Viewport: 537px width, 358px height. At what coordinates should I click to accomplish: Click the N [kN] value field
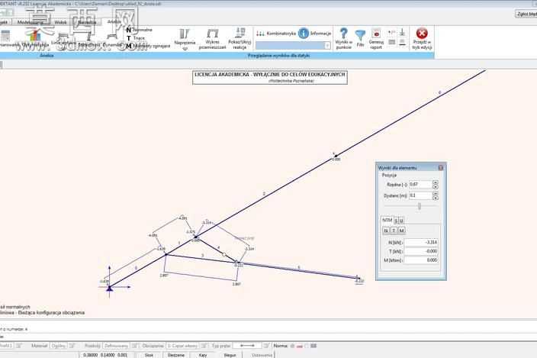(x=422, y=242)
